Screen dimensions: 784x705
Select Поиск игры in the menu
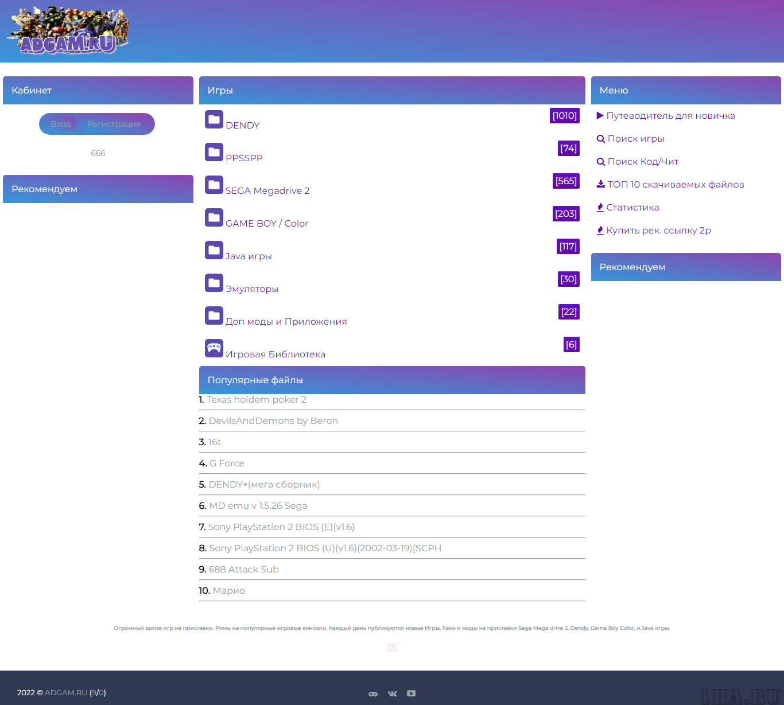[635, 139]
